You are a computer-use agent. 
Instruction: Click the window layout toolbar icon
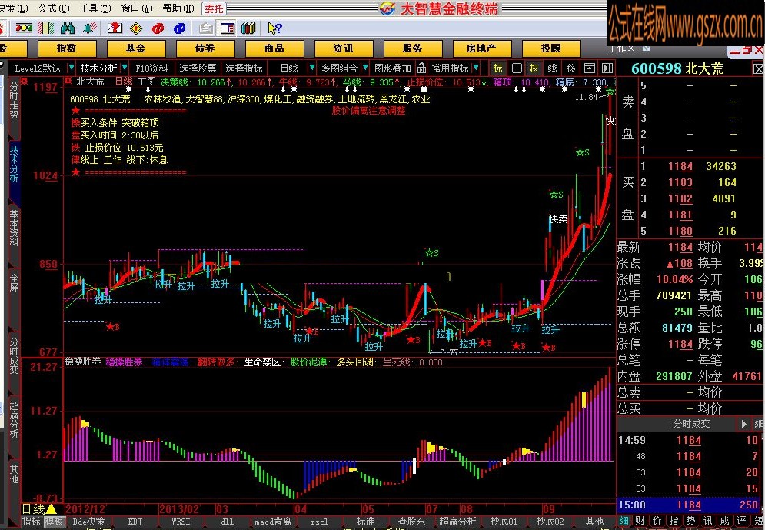point(228,28)
